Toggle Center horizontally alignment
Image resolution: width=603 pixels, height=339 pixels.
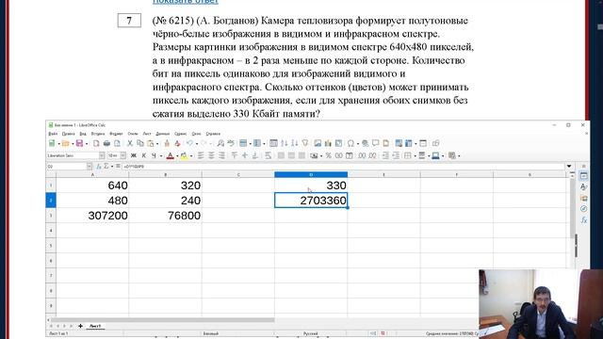click(x=211, y=155)
